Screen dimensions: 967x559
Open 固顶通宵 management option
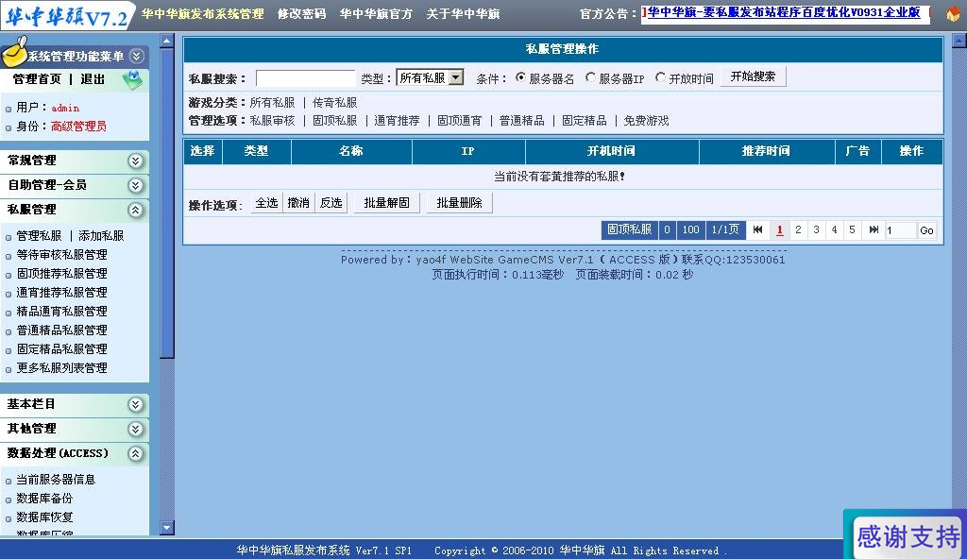click(x=460, y=120)
